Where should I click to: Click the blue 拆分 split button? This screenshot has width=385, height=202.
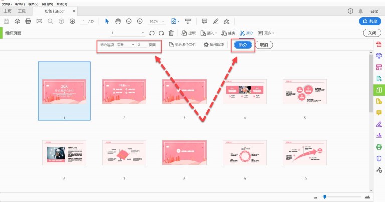[243, 45]
